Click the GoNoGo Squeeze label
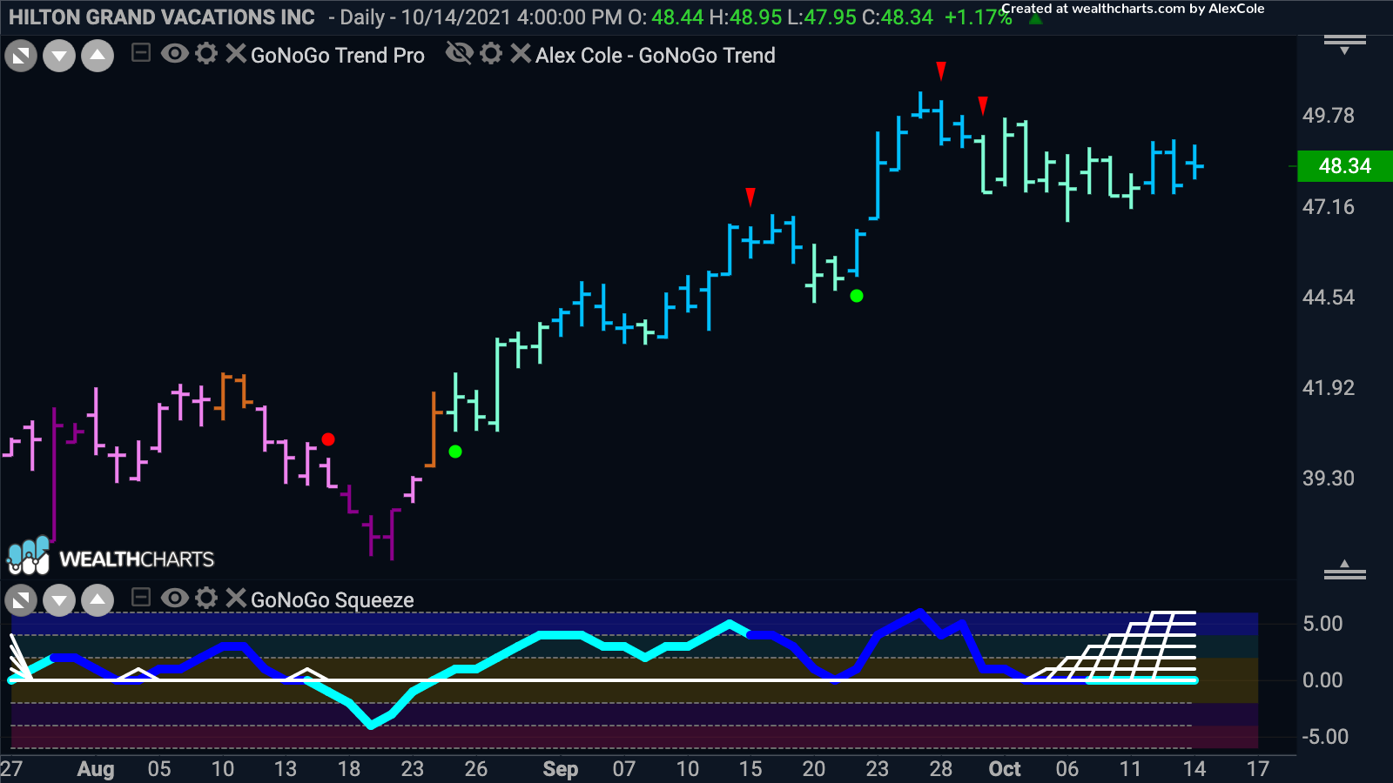 pyautogui.click(x=333, y=600)
